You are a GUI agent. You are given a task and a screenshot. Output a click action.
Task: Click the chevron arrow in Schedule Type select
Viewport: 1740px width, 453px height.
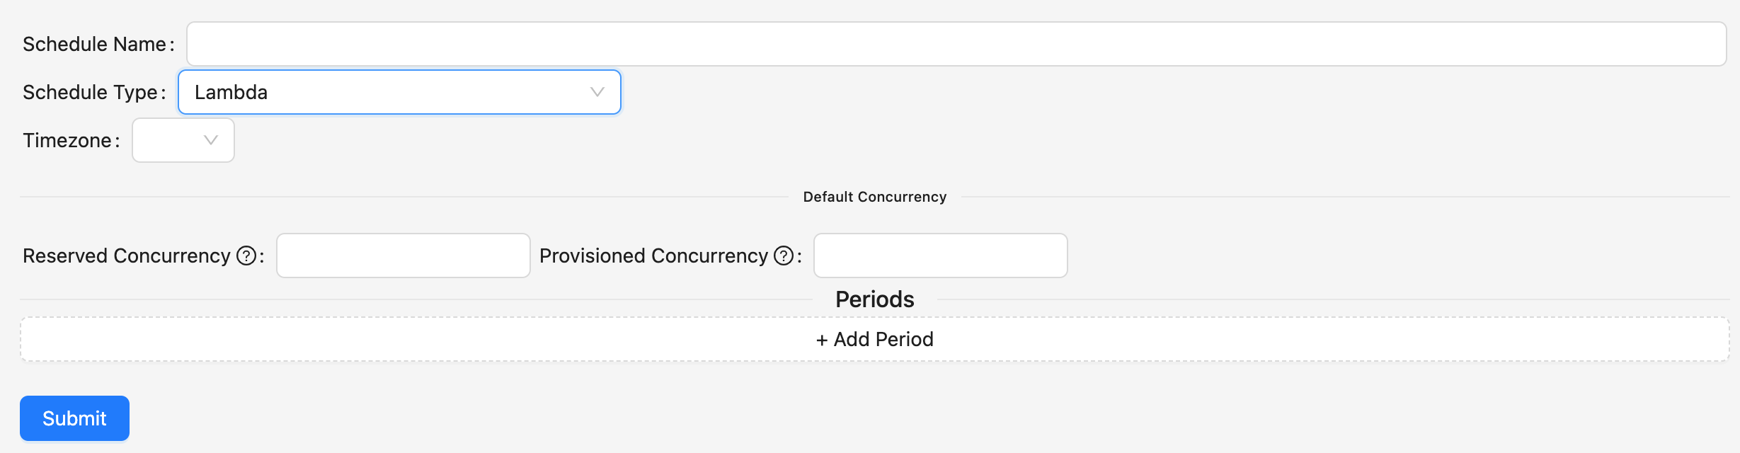(597, 92)
